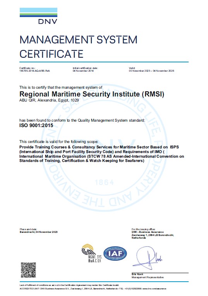Click the ISO 9001:2015 standard text
The width and height of the screenshot is (208, 296).
(36, 126)
